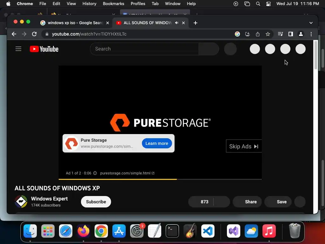325x244 pixels.
Task: Install app via the address bar download icon
Action: (248, 34)
